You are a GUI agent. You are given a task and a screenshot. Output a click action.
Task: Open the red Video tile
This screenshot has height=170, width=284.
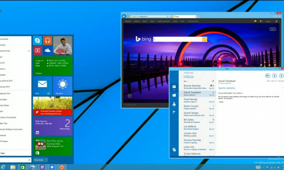[38, 50]
